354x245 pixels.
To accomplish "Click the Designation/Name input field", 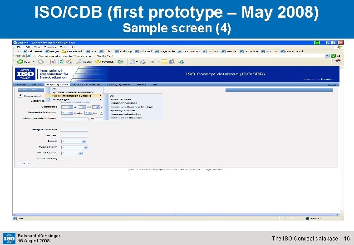I will 74,130.
